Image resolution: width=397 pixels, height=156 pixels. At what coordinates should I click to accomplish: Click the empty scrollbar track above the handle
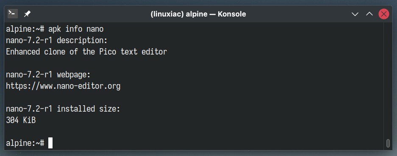388,80
